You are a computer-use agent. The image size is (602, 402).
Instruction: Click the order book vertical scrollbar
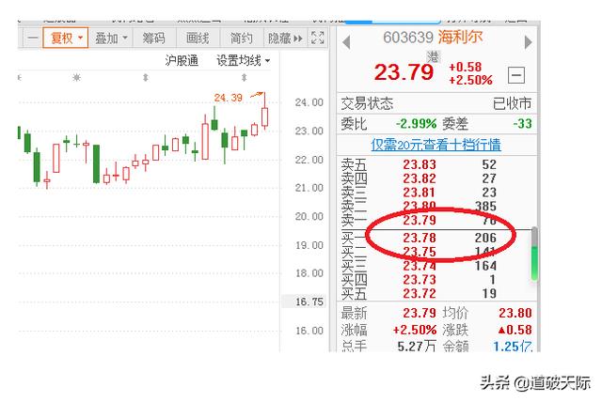click(534, 253)
